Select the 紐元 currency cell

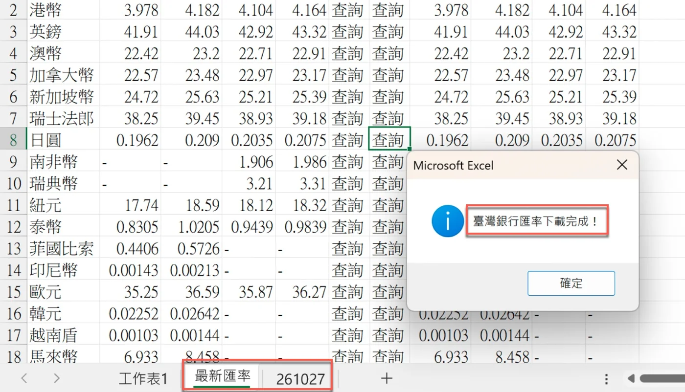[63, 205]
